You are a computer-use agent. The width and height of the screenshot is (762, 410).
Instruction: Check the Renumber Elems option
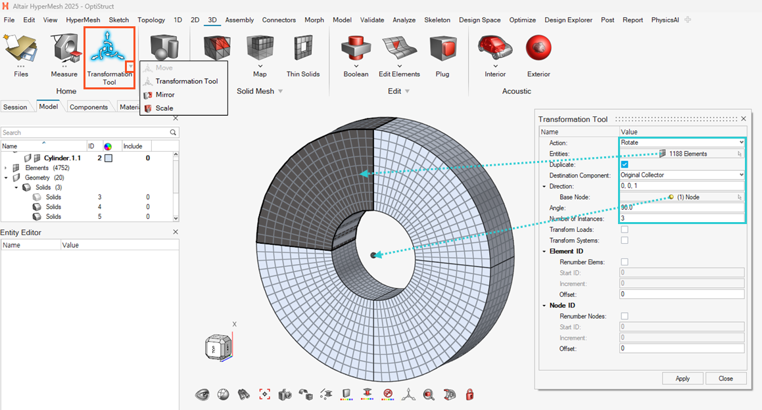point(625,262)
